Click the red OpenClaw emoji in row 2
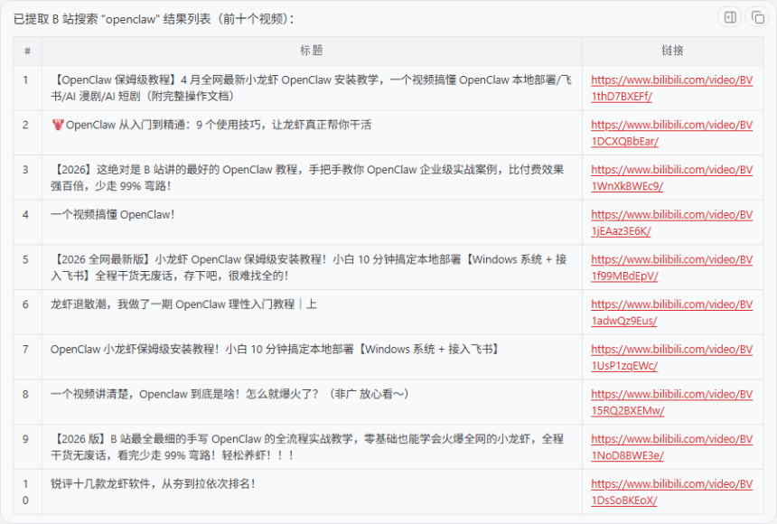Screen dimensions: 777x524 coord(57,125)
